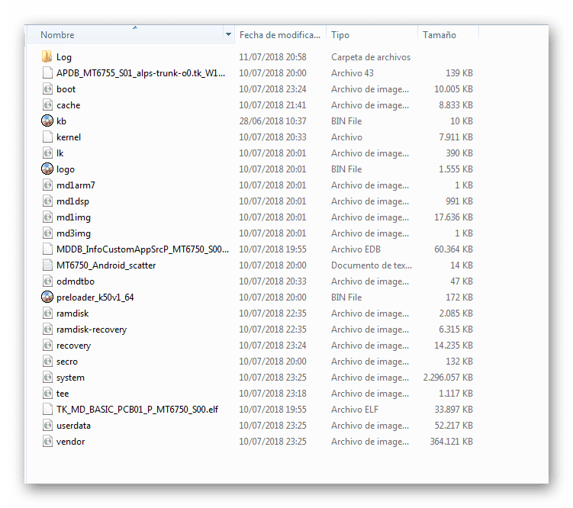Screen dimensions: 573x508
Task: Select the userdata file name
Action: coord(73,426)
